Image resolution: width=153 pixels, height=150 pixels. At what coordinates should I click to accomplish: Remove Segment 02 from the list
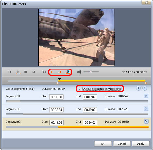[x=146, y=109]
